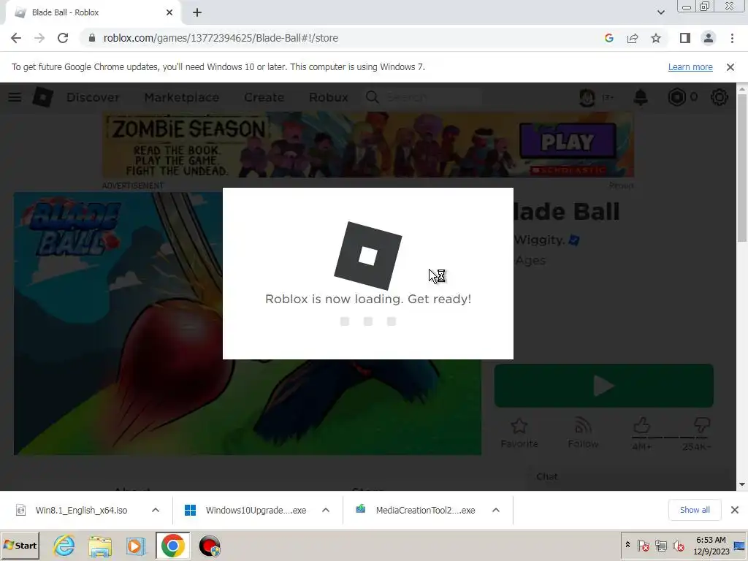Click the Roblox logo home icon
The width and height of the screenshot is (748, 561).
coord(43,97)
